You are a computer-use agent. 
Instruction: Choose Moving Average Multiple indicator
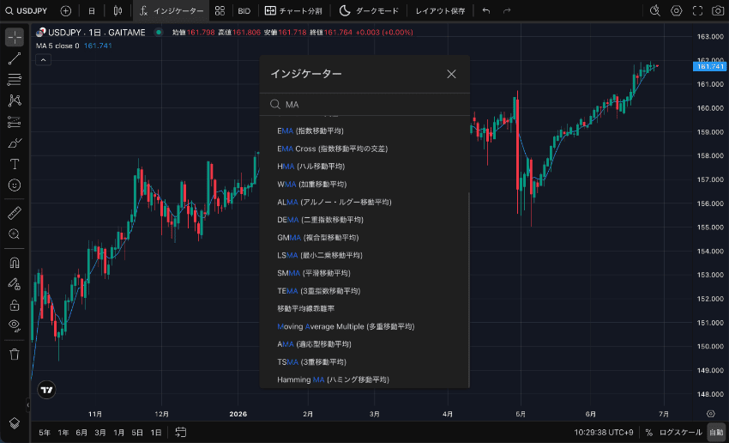click(365, 326)
